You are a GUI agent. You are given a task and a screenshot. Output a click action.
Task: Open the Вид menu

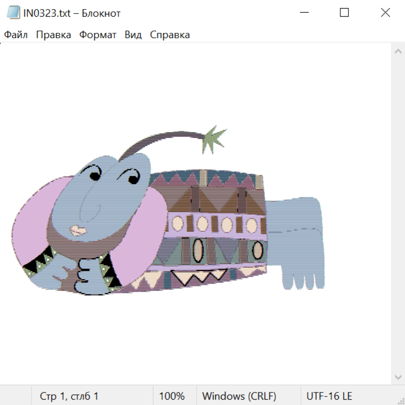[x=133, y=35]
